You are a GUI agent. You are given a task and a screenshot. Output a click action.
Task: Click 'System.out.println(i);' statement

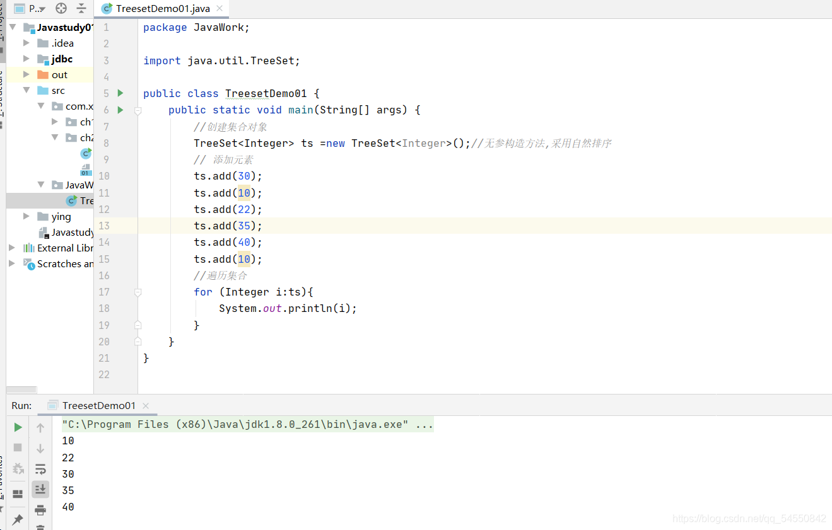tap(288, 309)
